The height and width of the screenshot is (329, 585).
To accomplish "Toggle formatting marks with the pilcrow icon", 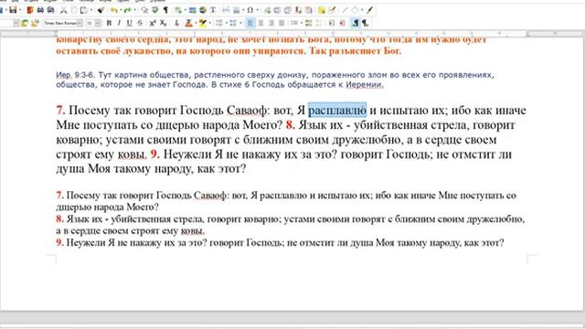I will [x=165, y=10].
